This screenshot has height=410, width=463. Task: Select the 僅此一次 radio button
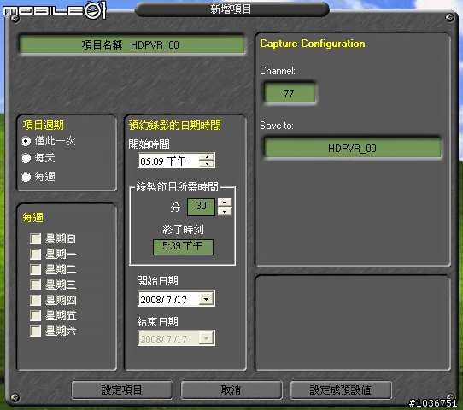pyautogui.click(x=26, y=141)
